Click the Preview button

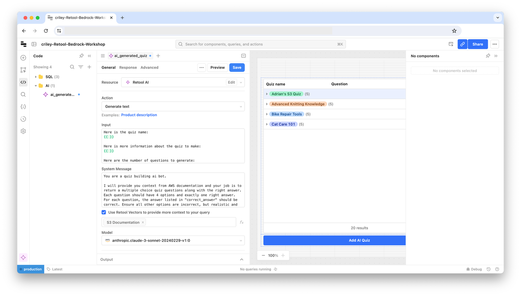218,67
